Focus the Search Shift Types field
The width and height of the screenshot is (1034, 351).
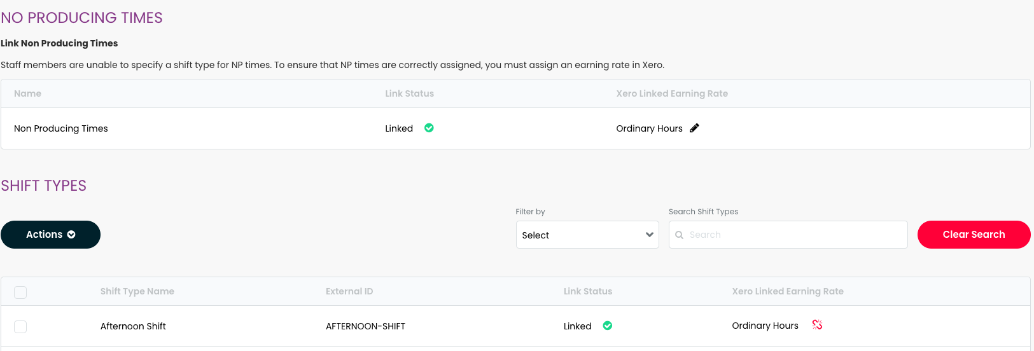point(788,235)
